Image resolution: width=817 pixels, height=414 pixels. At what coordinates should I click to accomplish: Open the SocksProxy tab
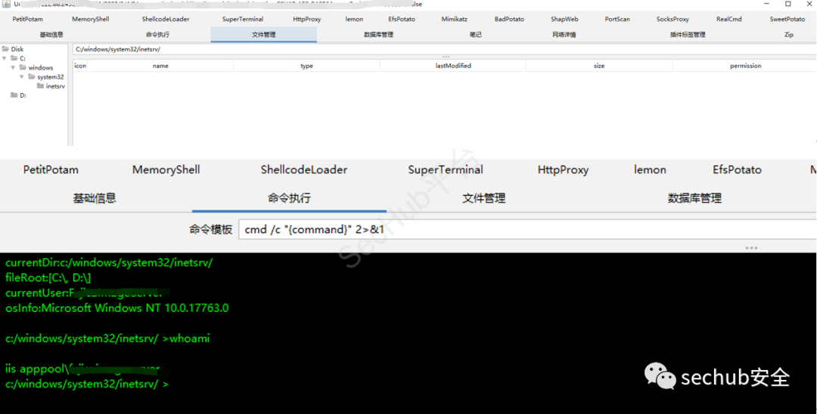[x=673, y=19]
